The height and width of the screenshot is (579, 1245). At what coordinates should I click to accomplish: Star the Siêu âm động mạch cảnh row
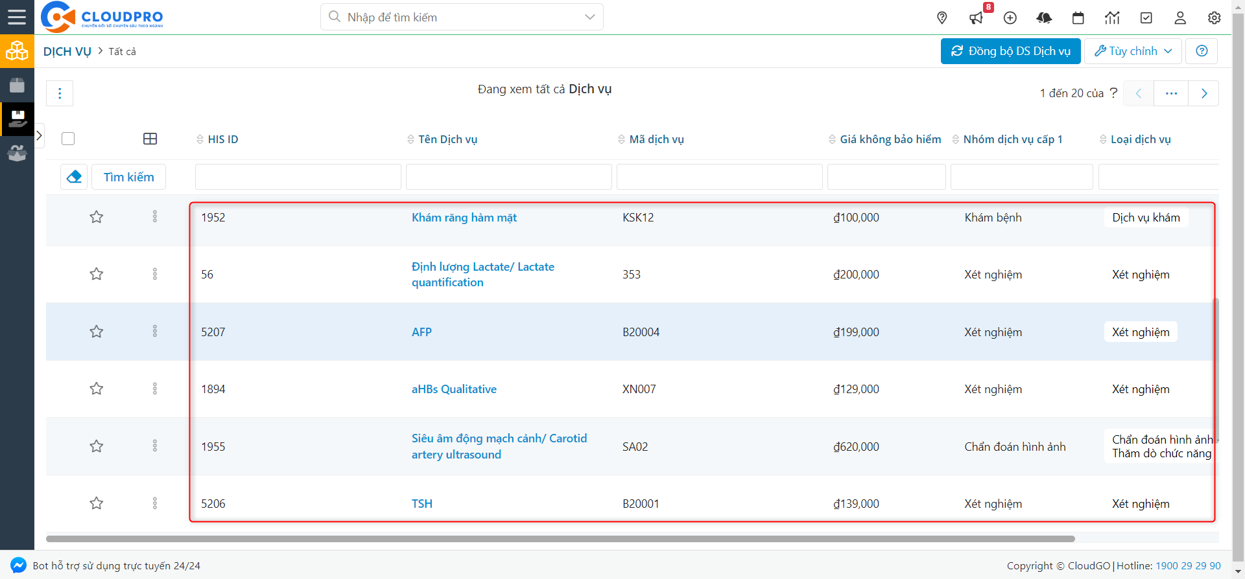coord(97,446)
